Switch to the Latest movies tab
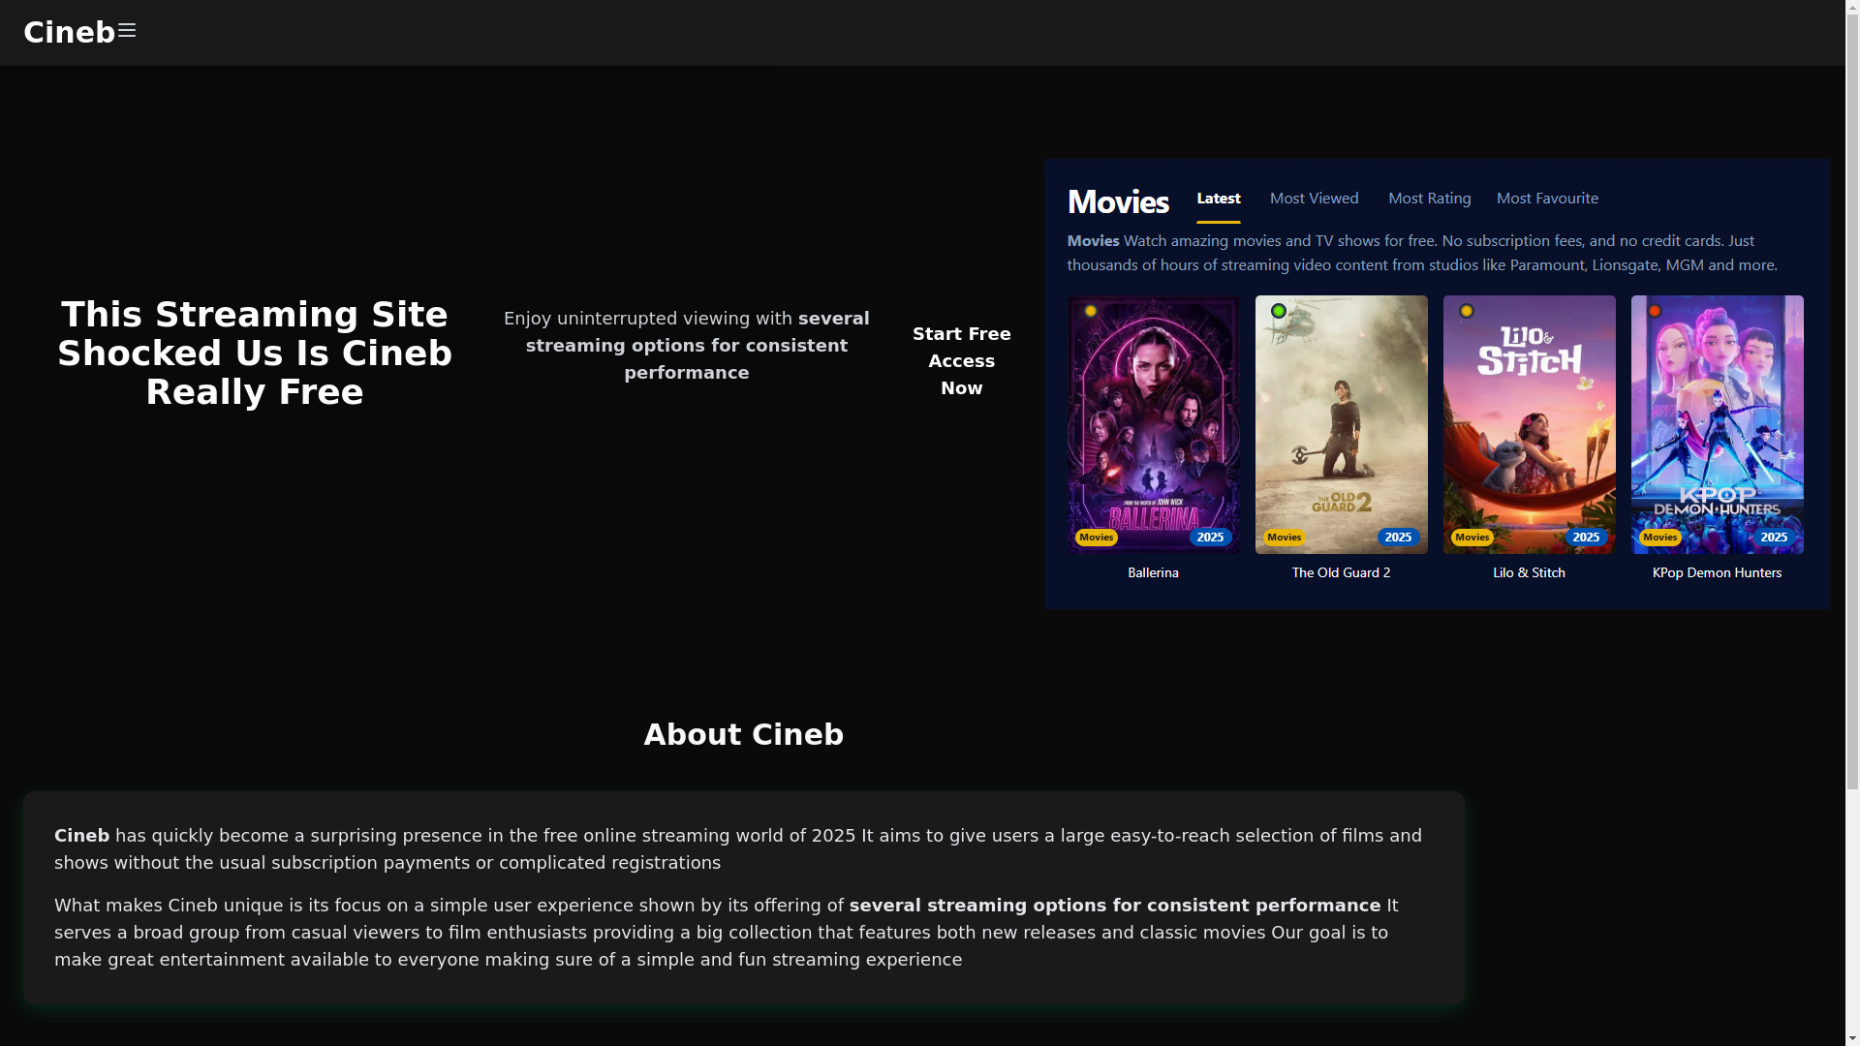This screenshot has height=1046, width=1860. click(1218, 199)
